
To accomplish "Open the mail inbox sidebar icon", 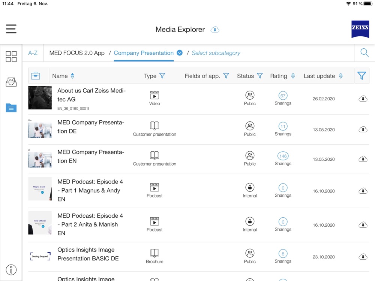I will [x=11, y=82].
